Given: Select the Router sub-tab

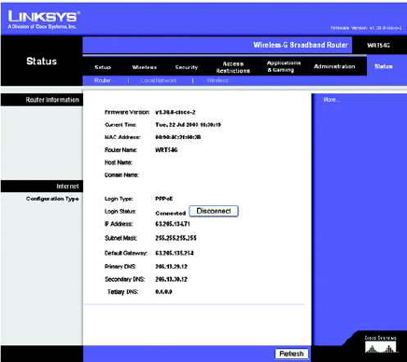Looking at the screenshot, I should coord(103,80).
